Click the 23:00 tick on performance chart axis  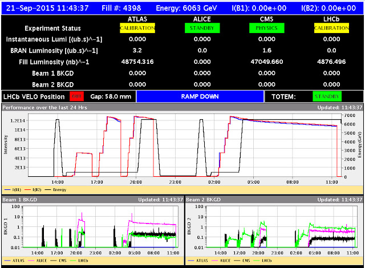(x=175, y=182)
